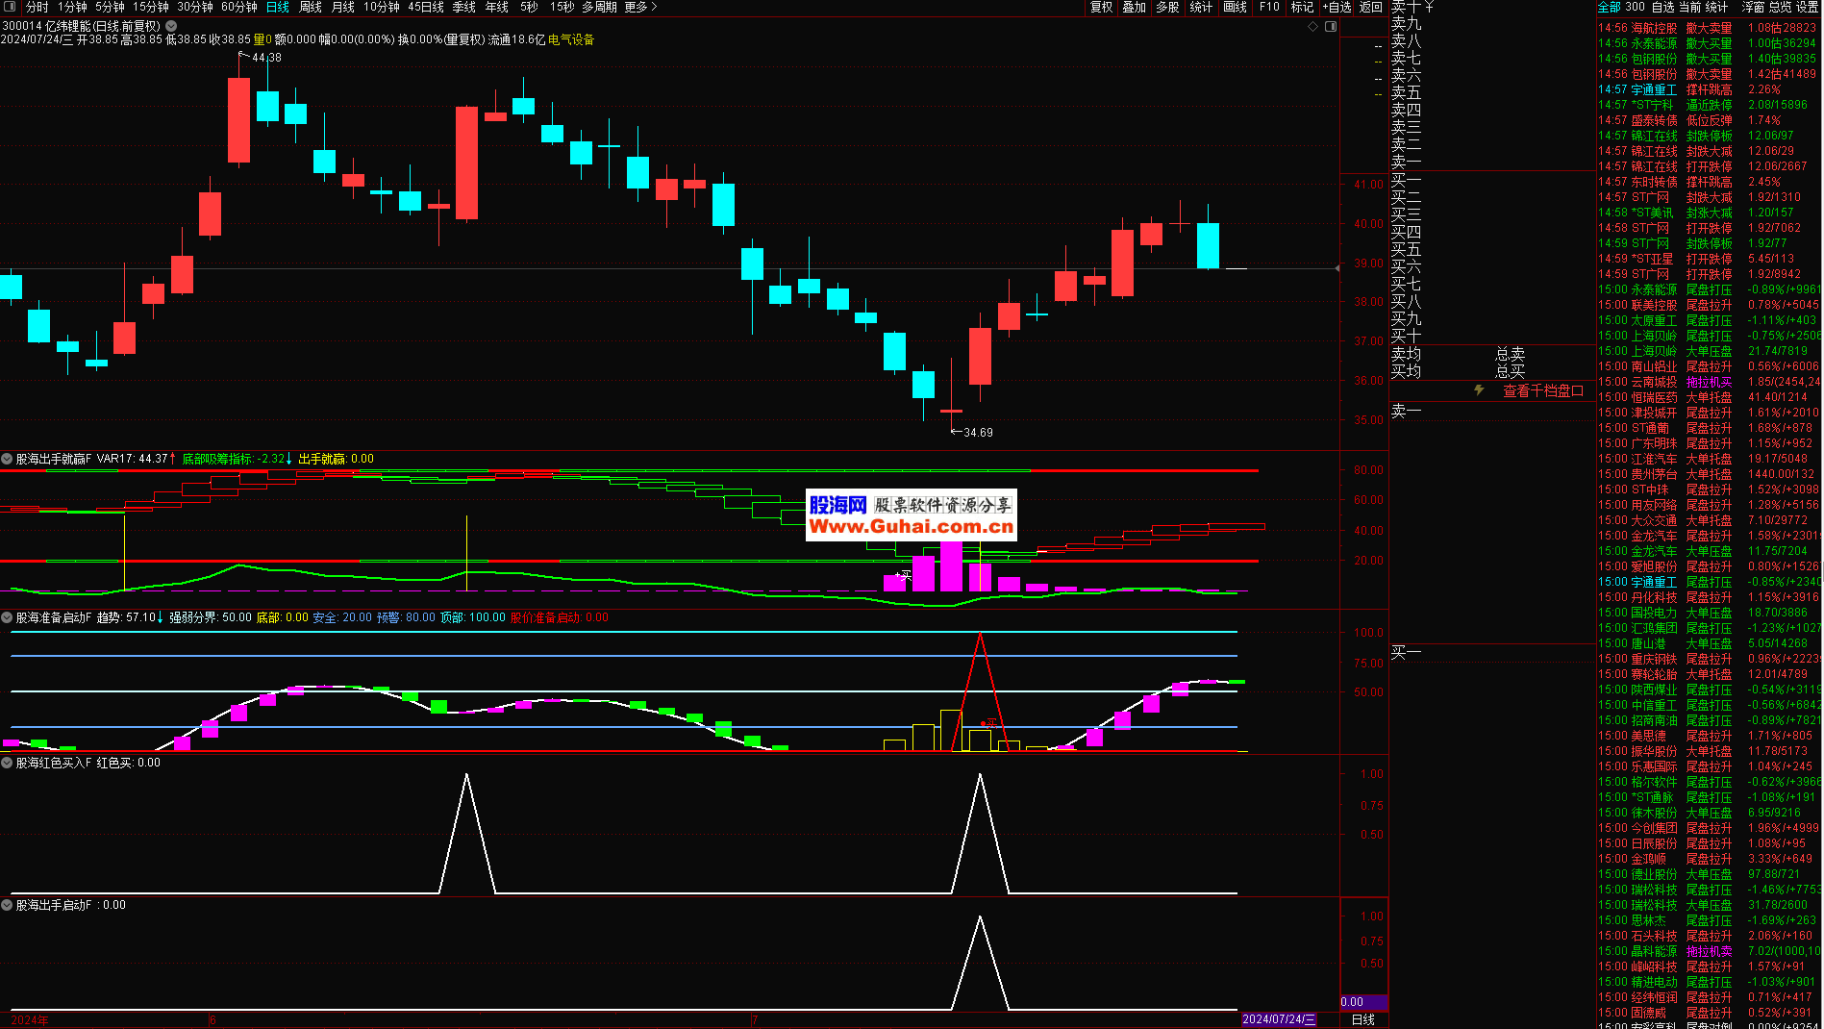Add stock via +自选 button
This screenshot has height=1029, width=1824.
1337,7
